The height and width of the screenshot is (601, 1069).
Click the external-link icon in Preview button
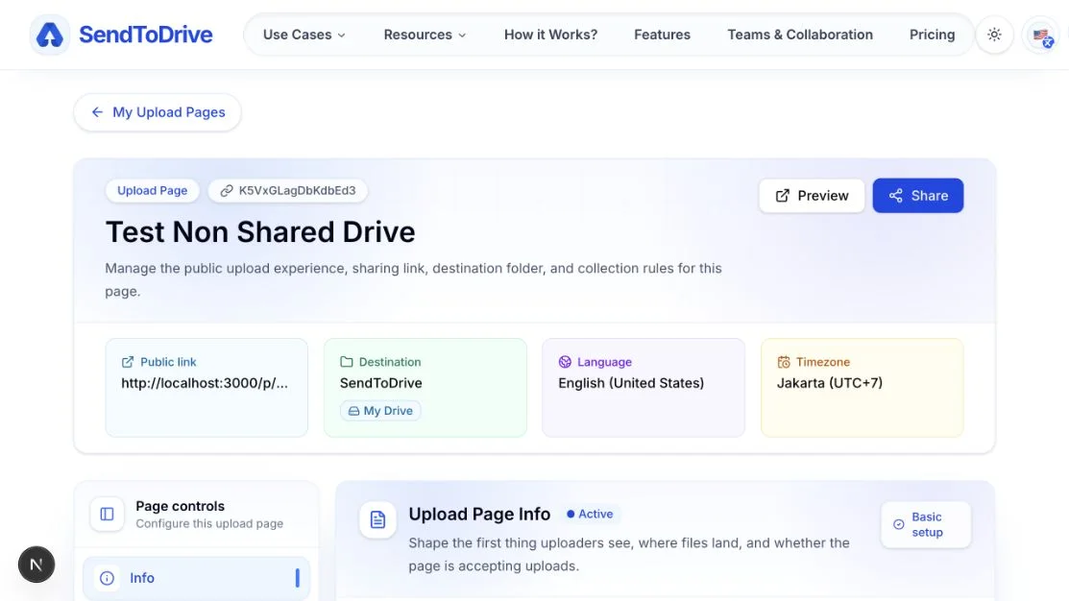[x=783, y=196]
